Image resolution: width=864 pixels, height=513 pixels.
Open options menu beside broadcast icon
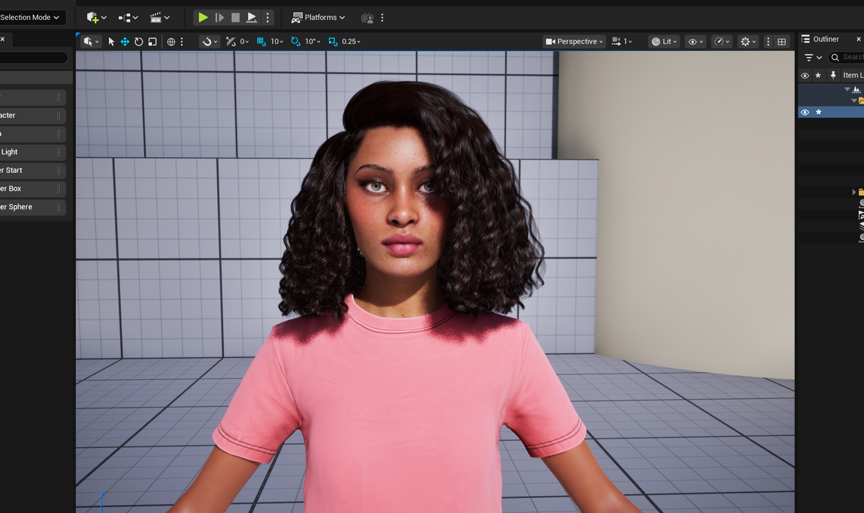click(x=382, y=17)
